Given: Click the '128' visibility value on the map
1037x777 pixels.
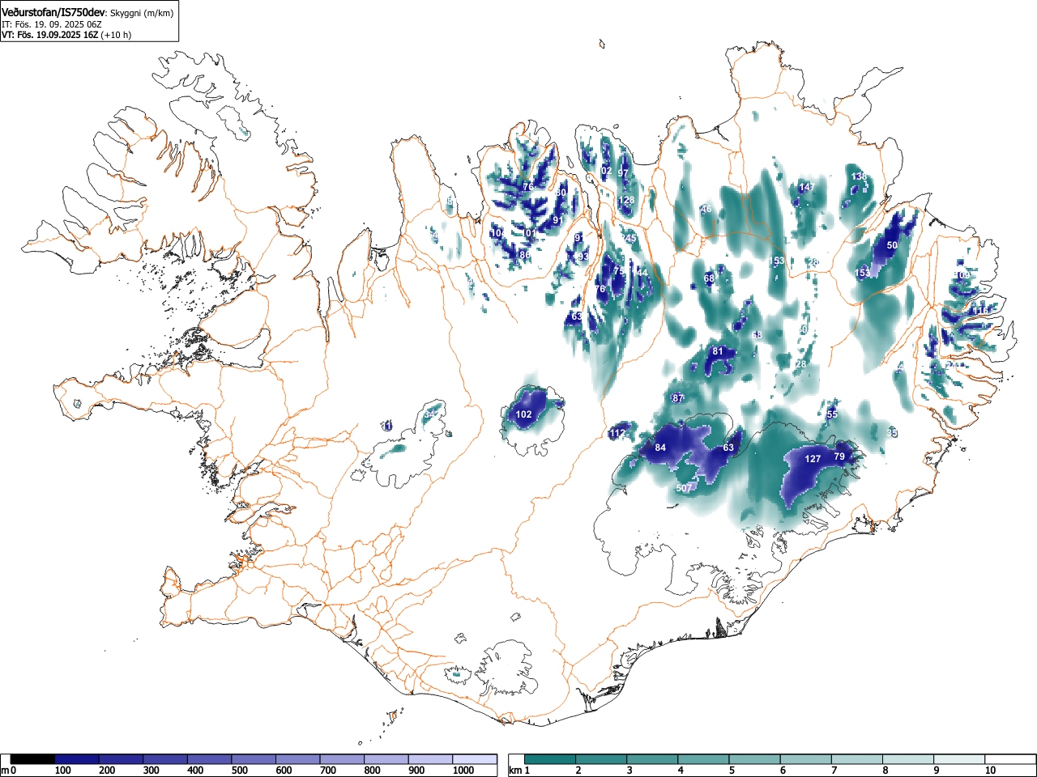Looking at the screenshot, I should [x=626, y=200].
